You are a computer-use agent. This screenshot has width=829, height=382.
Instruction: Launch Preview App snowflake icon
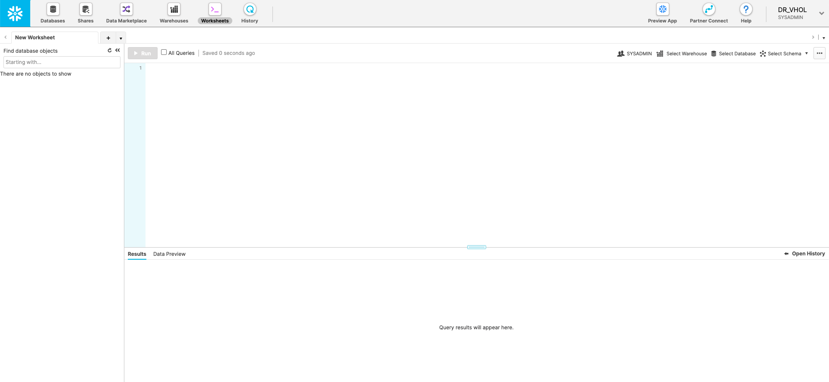[662, 10]
